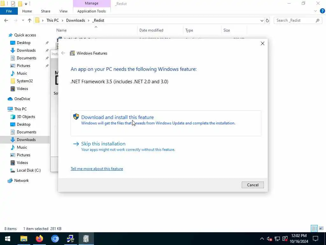Screen dimensions: 326x245
Task: Open Customize Quick Access Toolbar dropdown
Action: [x=26, y=4]
